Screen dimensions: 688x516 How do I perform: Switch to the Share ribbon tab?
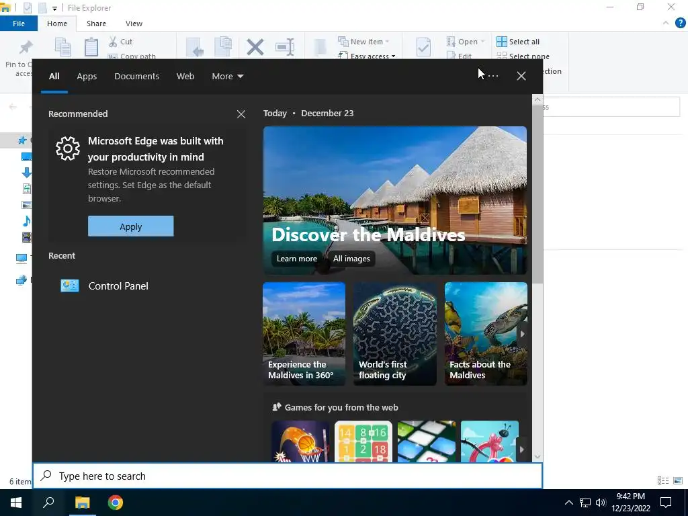[x=96, y=24]
